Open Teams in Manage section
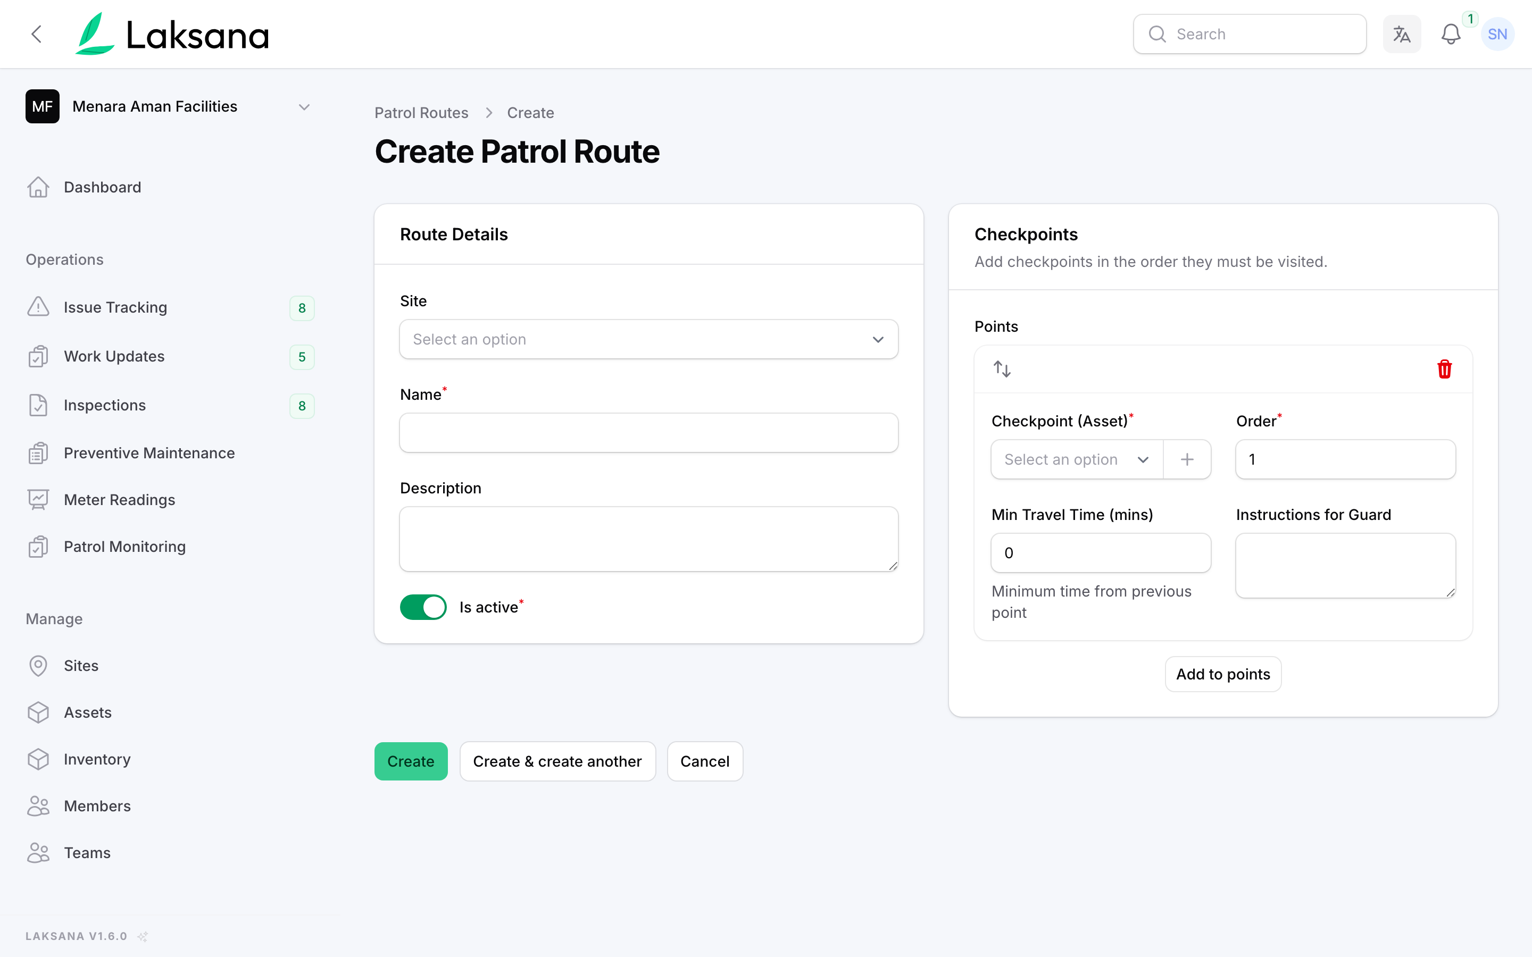Viewport: 1532px width, 957px height. point(169,853)
